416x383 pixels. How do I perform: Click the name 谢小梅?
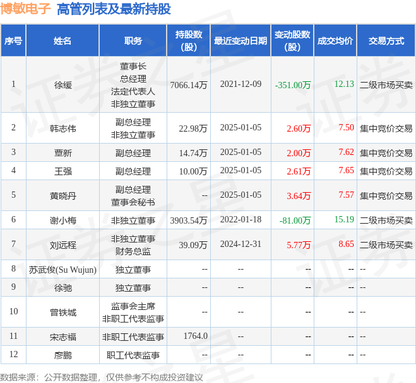[x=62, y=220]
